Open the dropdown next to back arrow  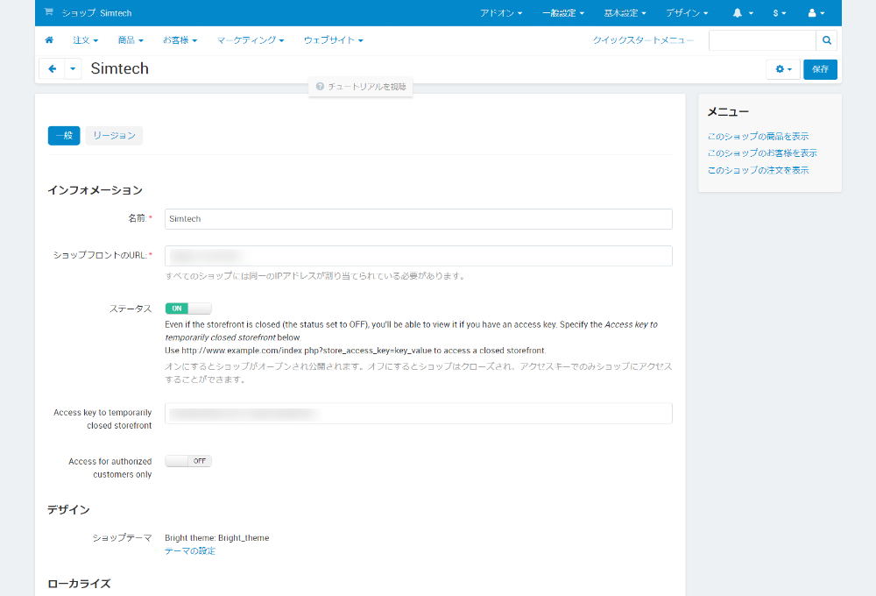[x=73, y=68]
